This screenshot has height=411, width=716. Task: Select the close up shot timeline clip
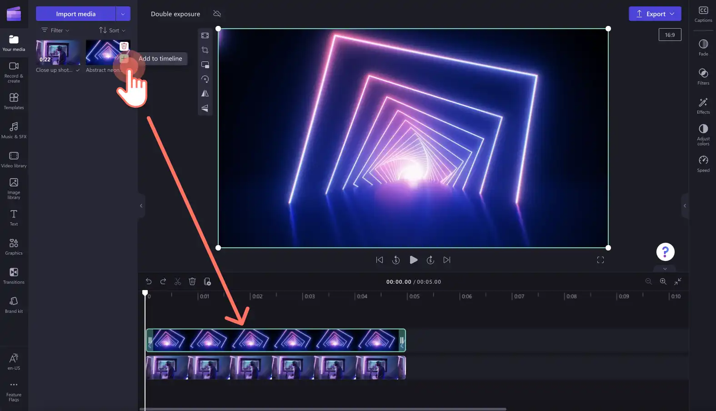275,368
